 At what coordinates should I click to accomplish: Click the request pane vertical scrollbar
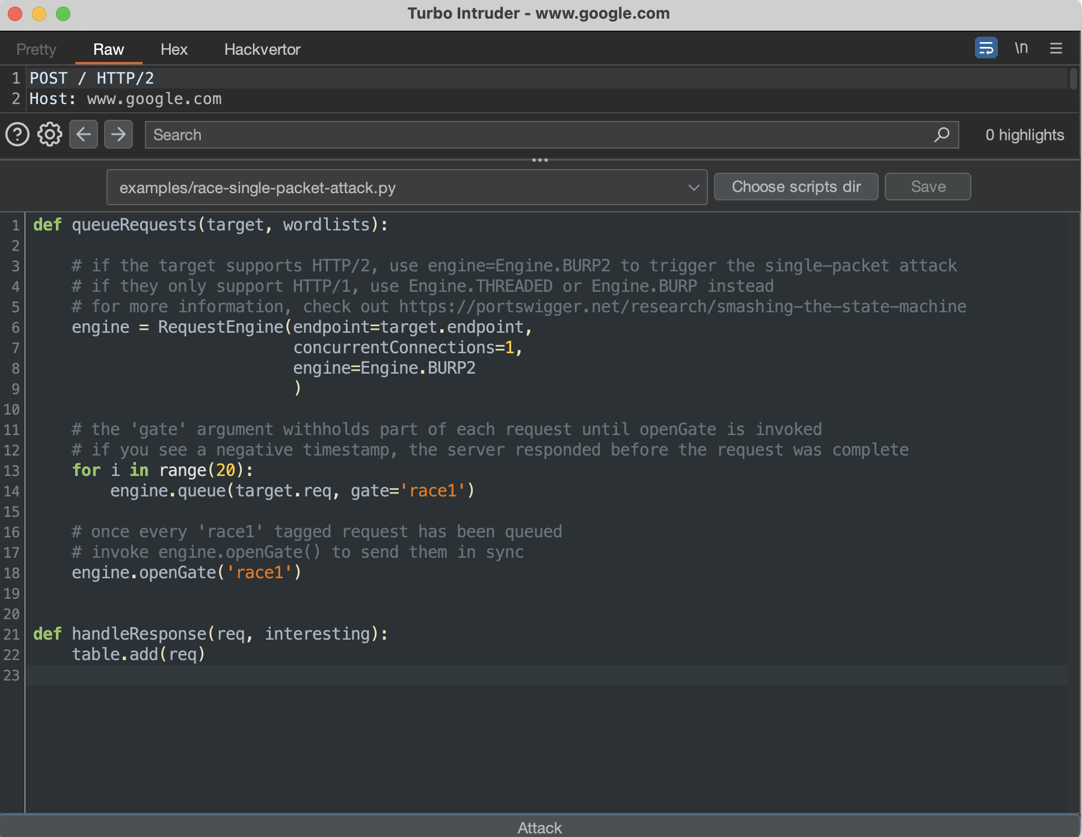pos(1073,79)
